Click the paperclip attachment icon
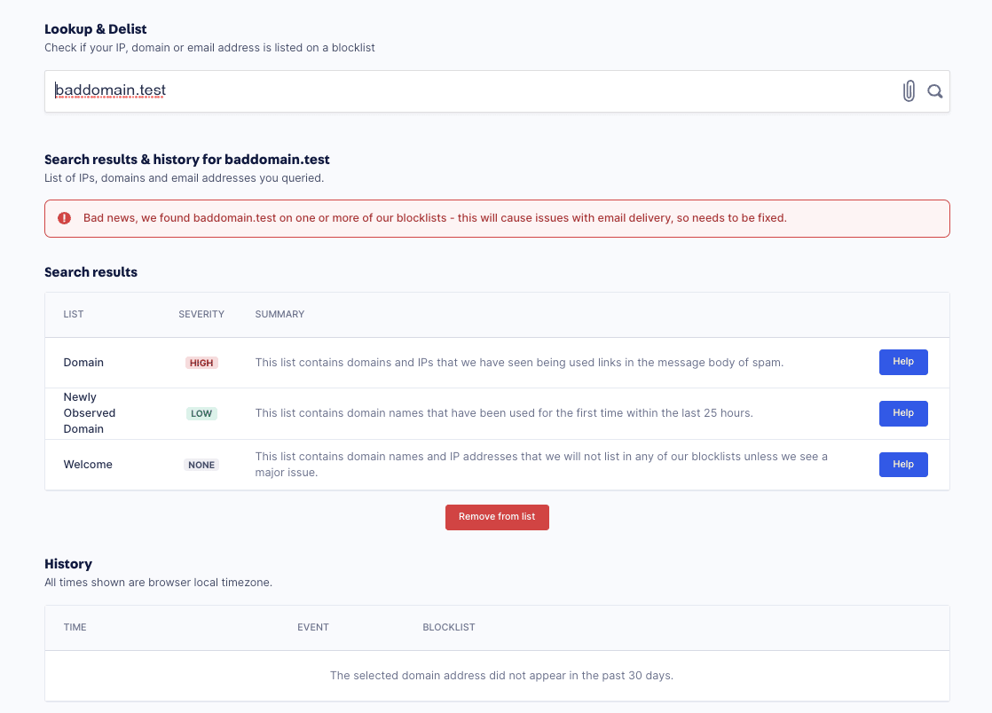The image size is (992, 713). pyautogui.click(x=909, y=91)
